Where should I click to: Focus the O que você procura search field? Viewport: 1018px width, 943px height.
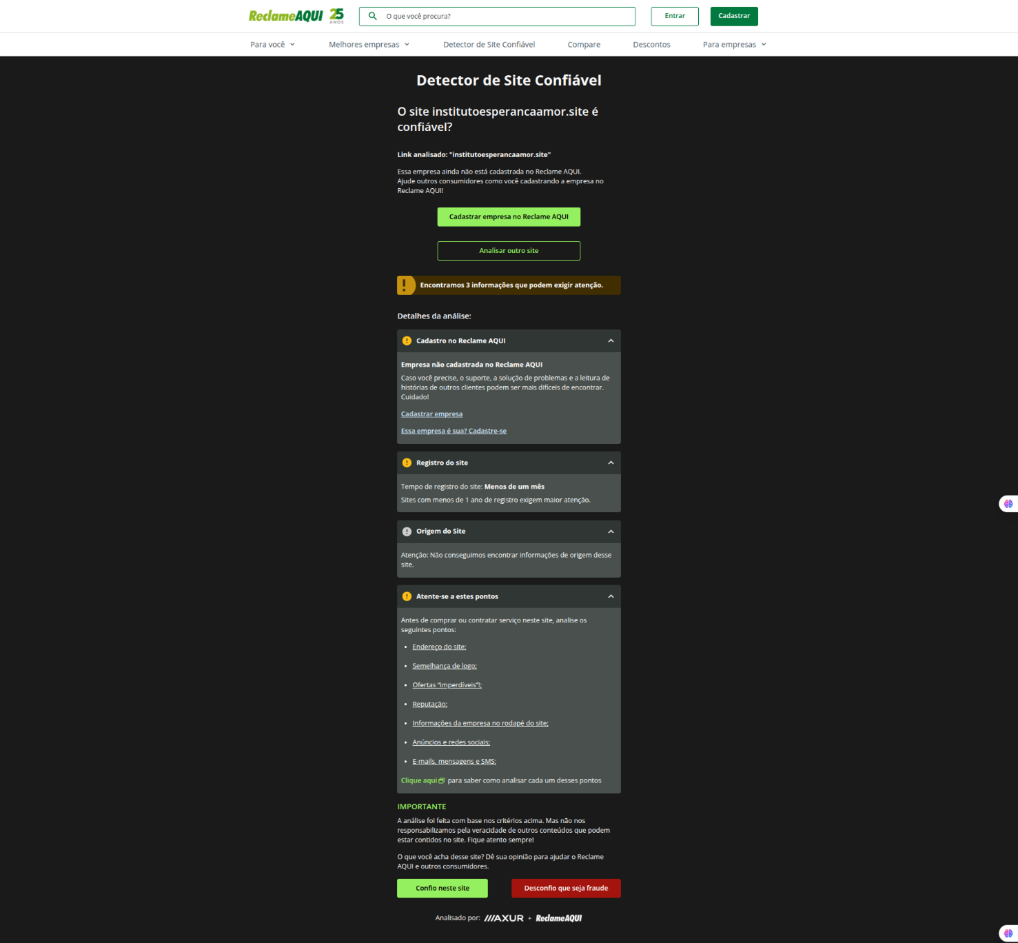tap(497, 16)
